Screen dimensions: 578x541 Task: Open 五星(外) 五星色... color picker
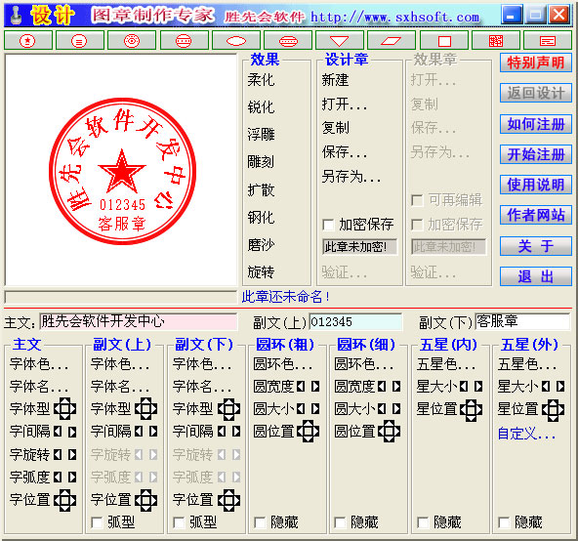[x=527, y=364]
